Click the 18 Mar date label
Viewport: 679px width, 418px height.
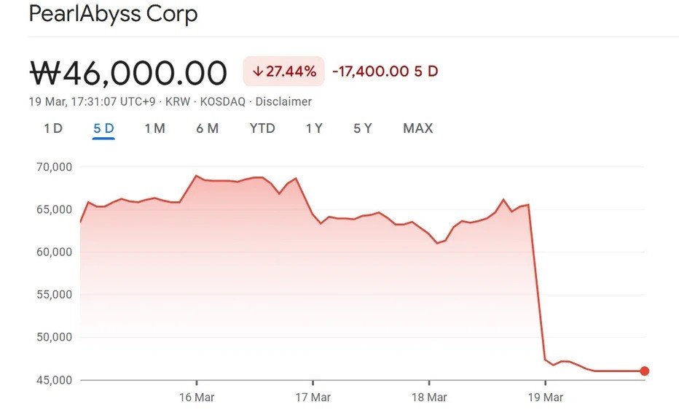[x=429, y=398]
